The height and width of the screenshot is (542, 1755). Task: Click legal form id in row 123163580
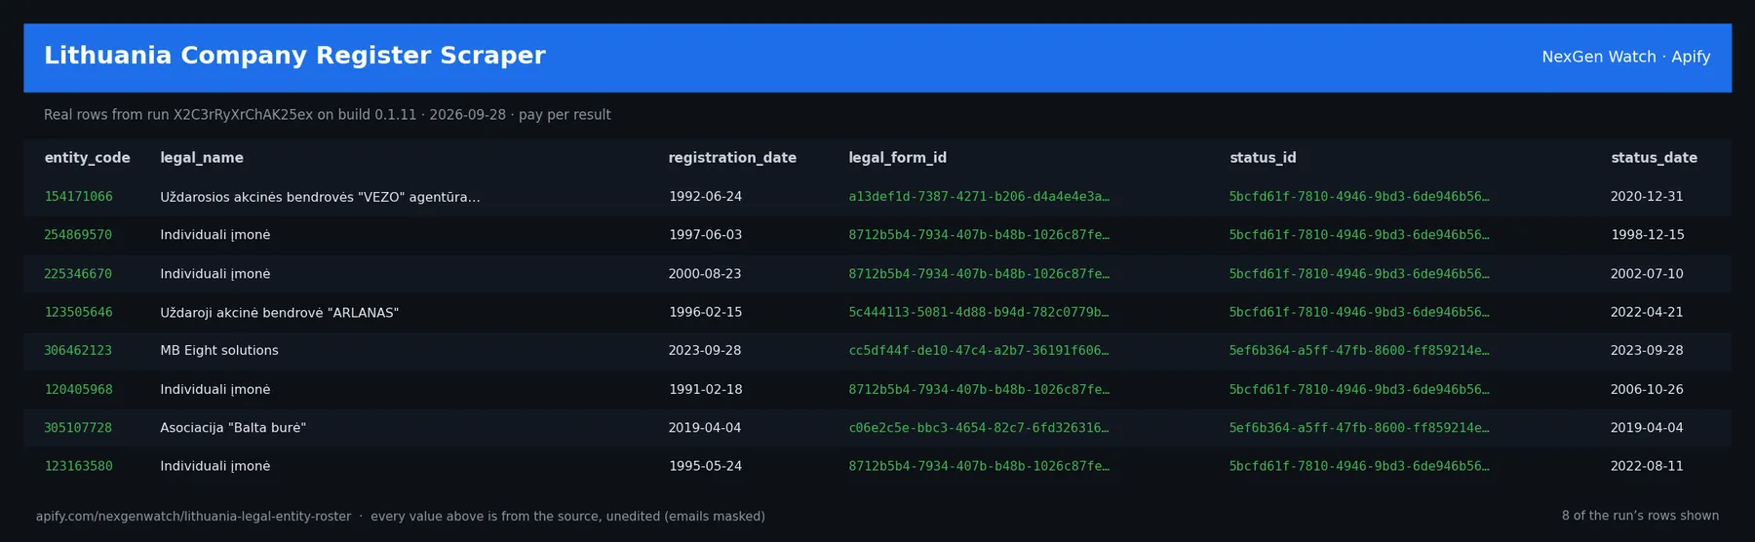pyautogui.click(x=979, y=467)
